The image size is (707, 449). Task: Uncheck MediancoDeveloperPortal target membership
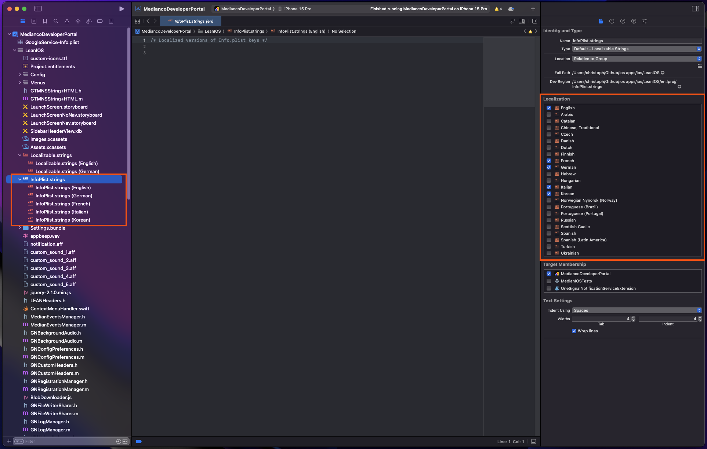549,274
